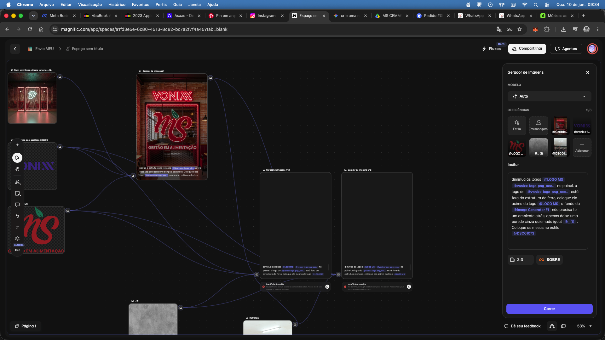Open Fluxos beta workflows

492,49
